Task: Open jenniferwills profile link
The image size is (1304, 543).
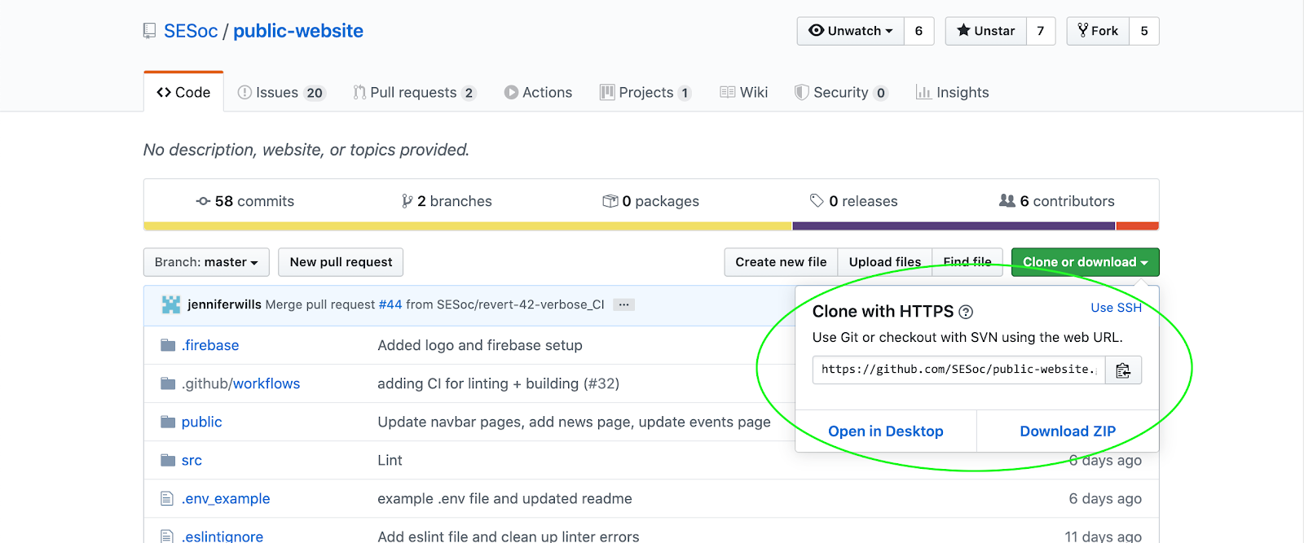Action: (224, 304)
